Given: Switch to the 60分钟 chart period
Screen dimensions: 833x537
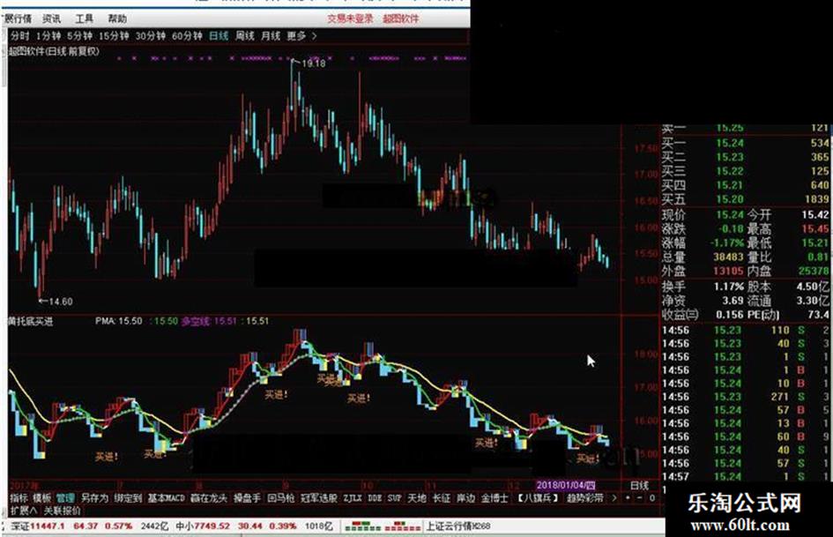Looking at the screenshot, I should 187,36.
